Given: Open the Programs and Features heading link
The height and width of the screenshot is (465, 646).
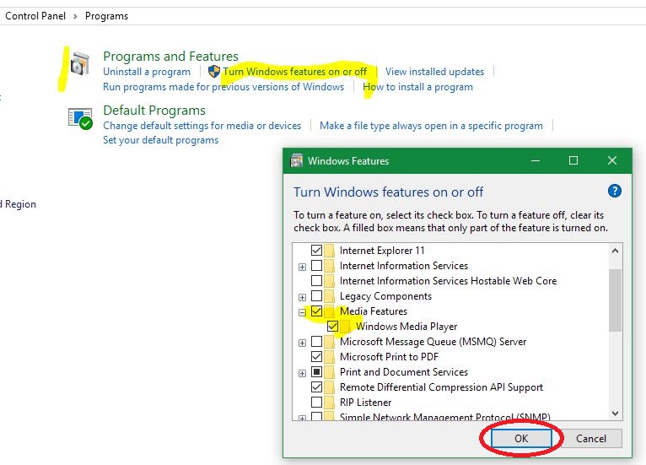Looking at the screenshot, I should [x=170, y=56].
